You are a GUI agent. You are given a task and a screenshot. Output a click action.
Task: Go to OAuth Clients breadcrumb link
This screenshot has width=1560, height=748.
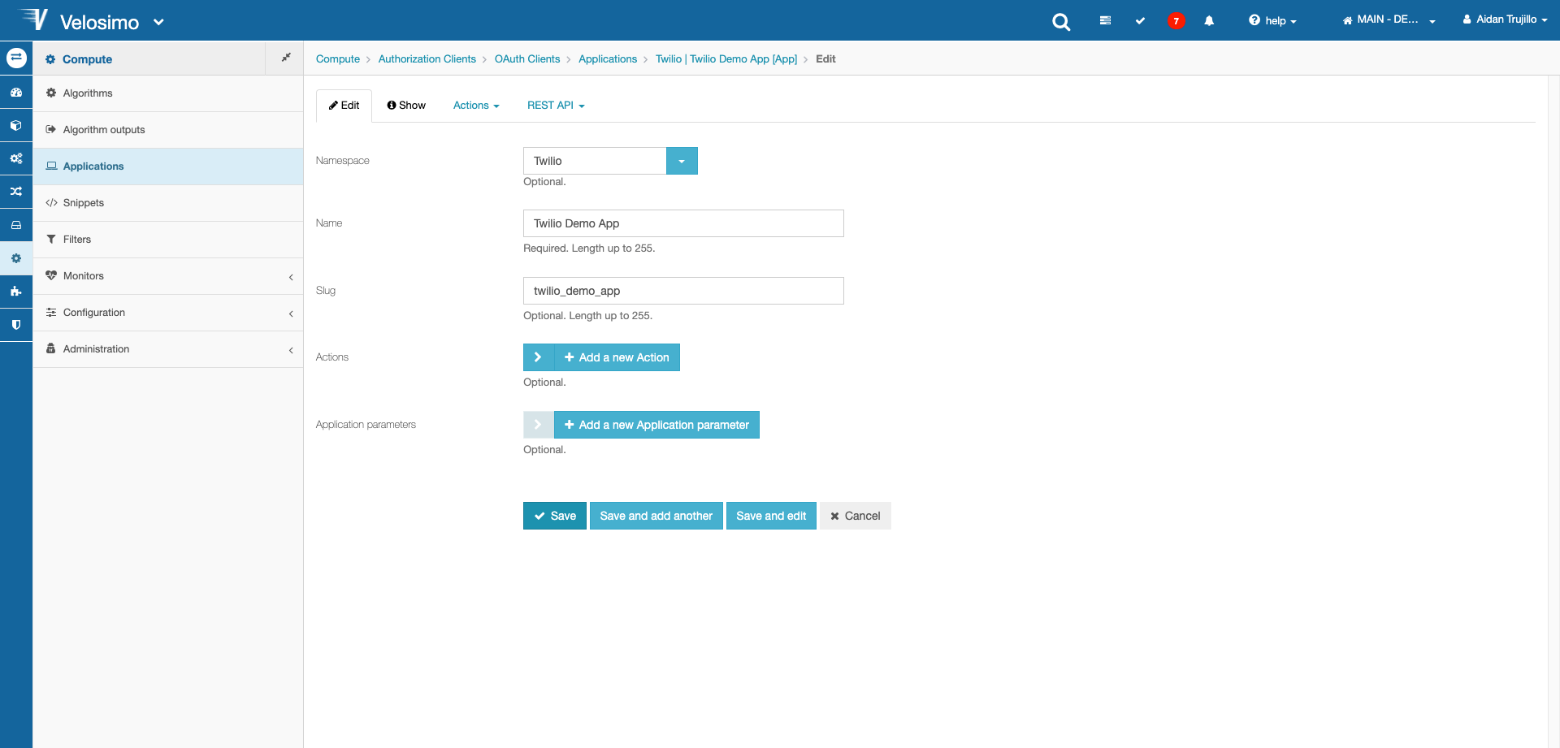(x=527, y=59)
